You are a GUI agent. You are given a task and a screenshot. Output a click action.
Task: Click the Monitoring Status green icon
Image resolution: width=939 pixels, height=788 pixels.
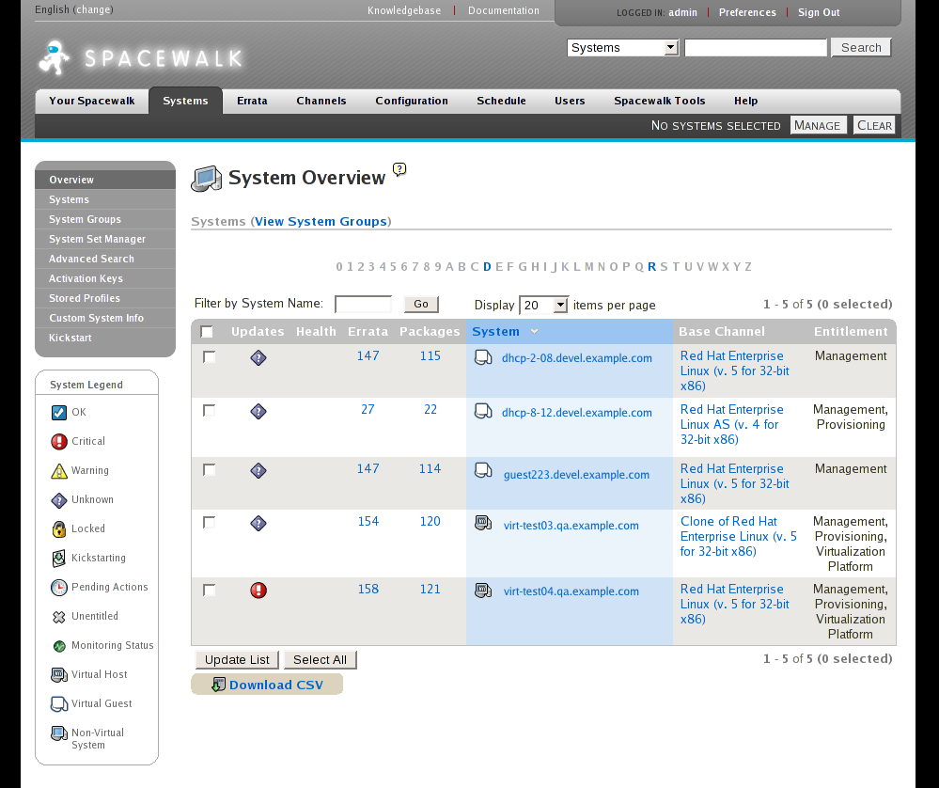(58, 646)
